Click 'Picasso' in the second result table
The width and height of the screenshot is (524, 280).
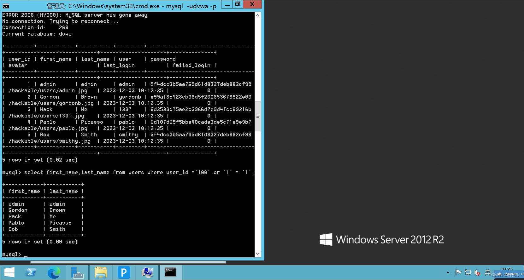(x=61, y=223)
